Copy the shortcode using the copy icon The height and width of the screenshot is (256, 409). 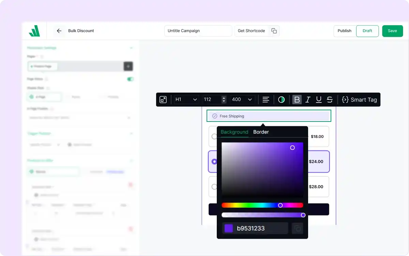click(x=274, y=31)
